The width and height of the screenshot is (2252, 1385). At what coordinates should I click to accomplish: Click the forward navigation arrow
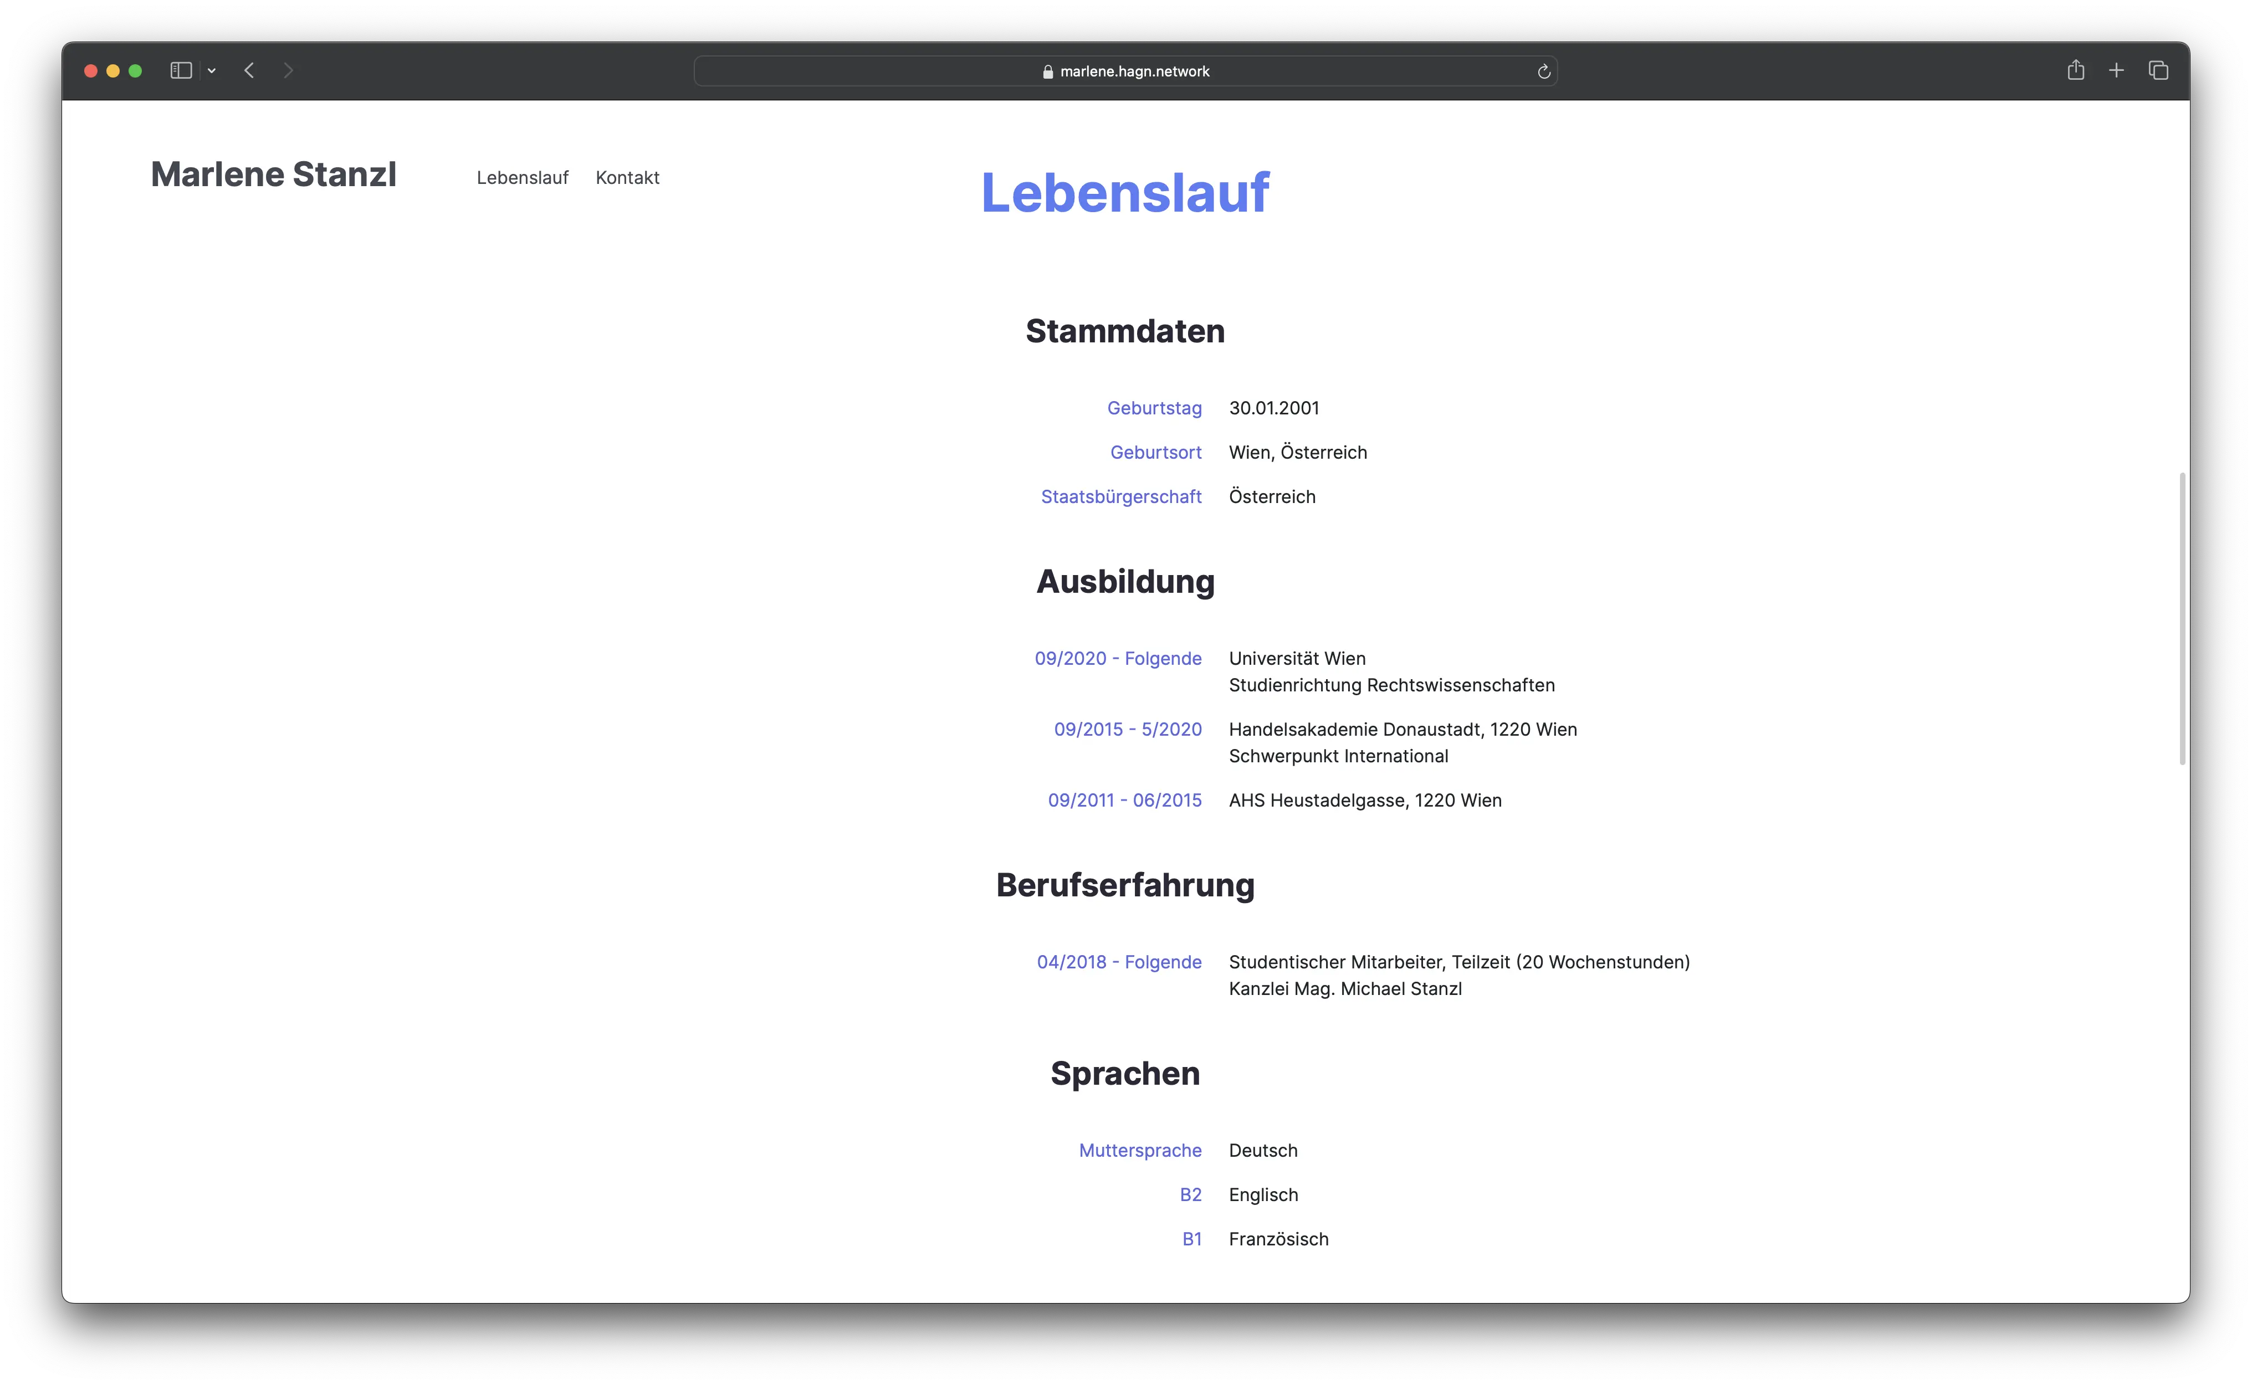tap(289, 70)
